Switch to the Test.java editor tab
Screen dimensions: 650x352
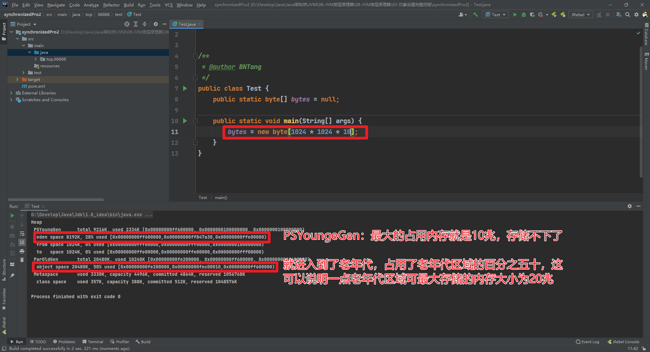coord(187,24)
